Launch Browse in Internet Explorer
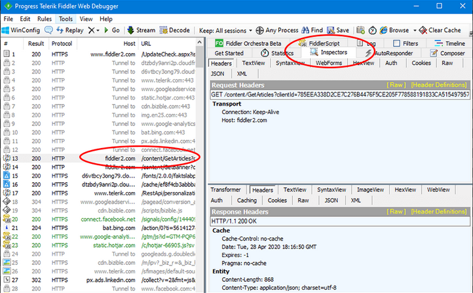Viewport: 473px width, 293px height. (394, 30)
